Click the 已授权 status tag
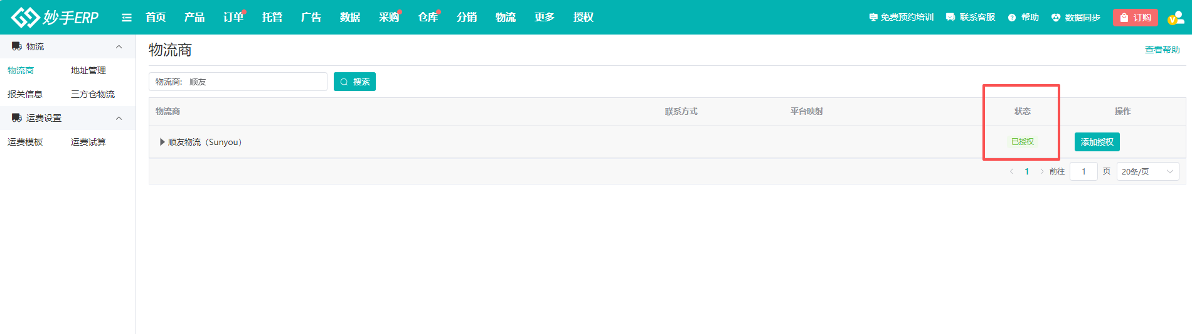The width and height of the screenshot is (1192, 334). coord(1023,142)
